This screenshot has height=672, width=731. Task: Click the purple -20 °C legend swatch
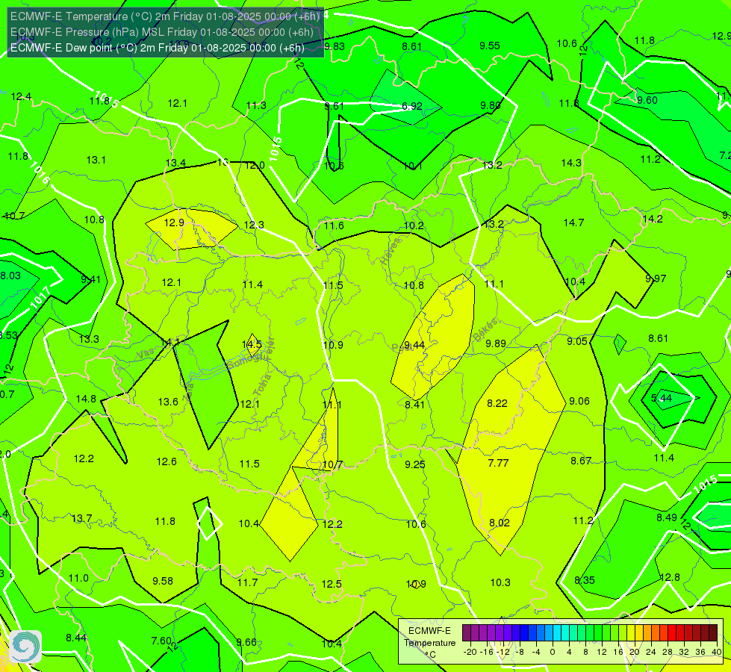(x=467, y=633)
